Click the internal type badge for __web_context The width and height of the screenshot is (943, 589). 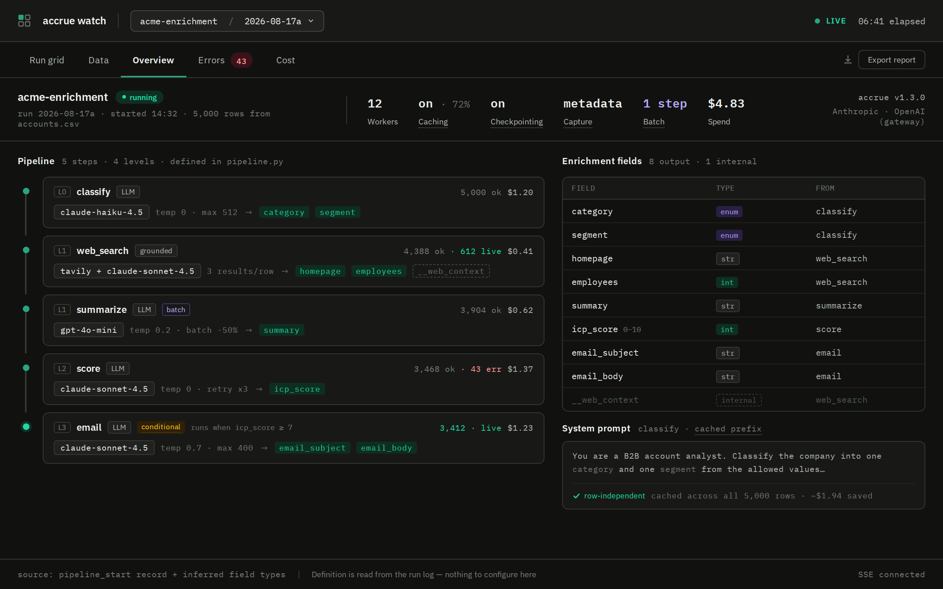[x=739, y=400]
